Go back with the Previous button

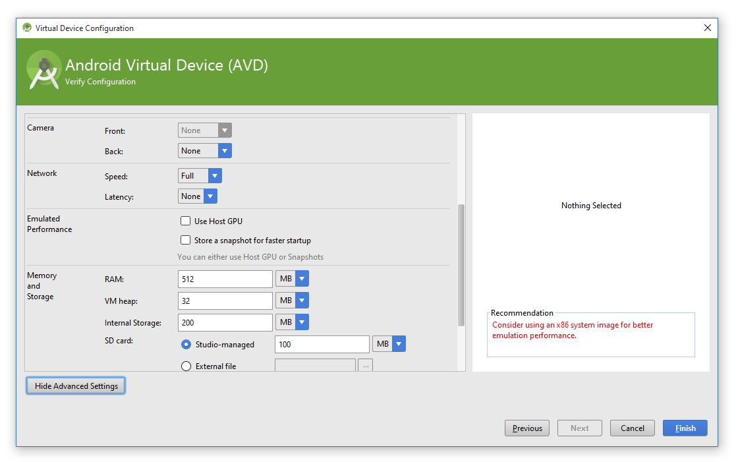click(x=527, y=428)
